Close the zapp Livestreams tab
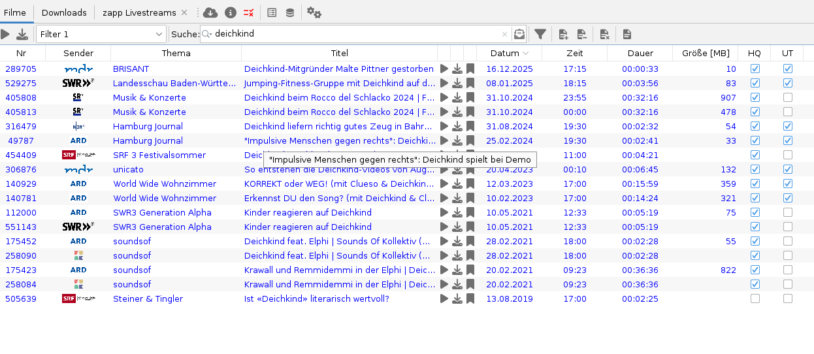The image size is (814, 354). click(x=184, y=12)
